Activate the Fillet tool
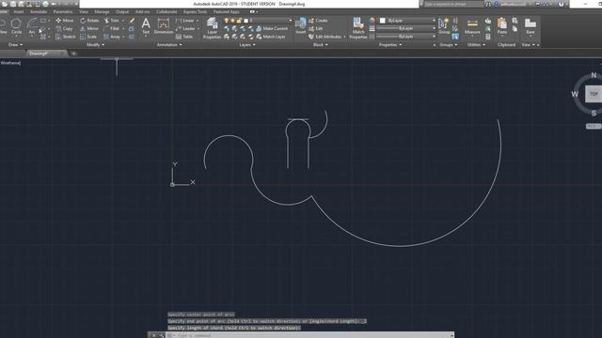Viewport: 602px width, 338px height. point(111,29)
